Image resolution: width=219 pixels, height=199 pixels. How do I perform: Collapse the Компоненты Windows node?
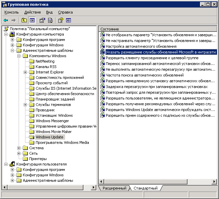19,56
